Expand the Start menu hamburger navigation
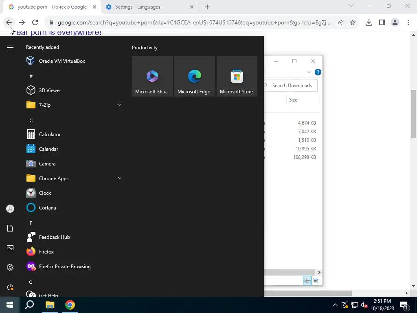 click(x=10, y=47)
